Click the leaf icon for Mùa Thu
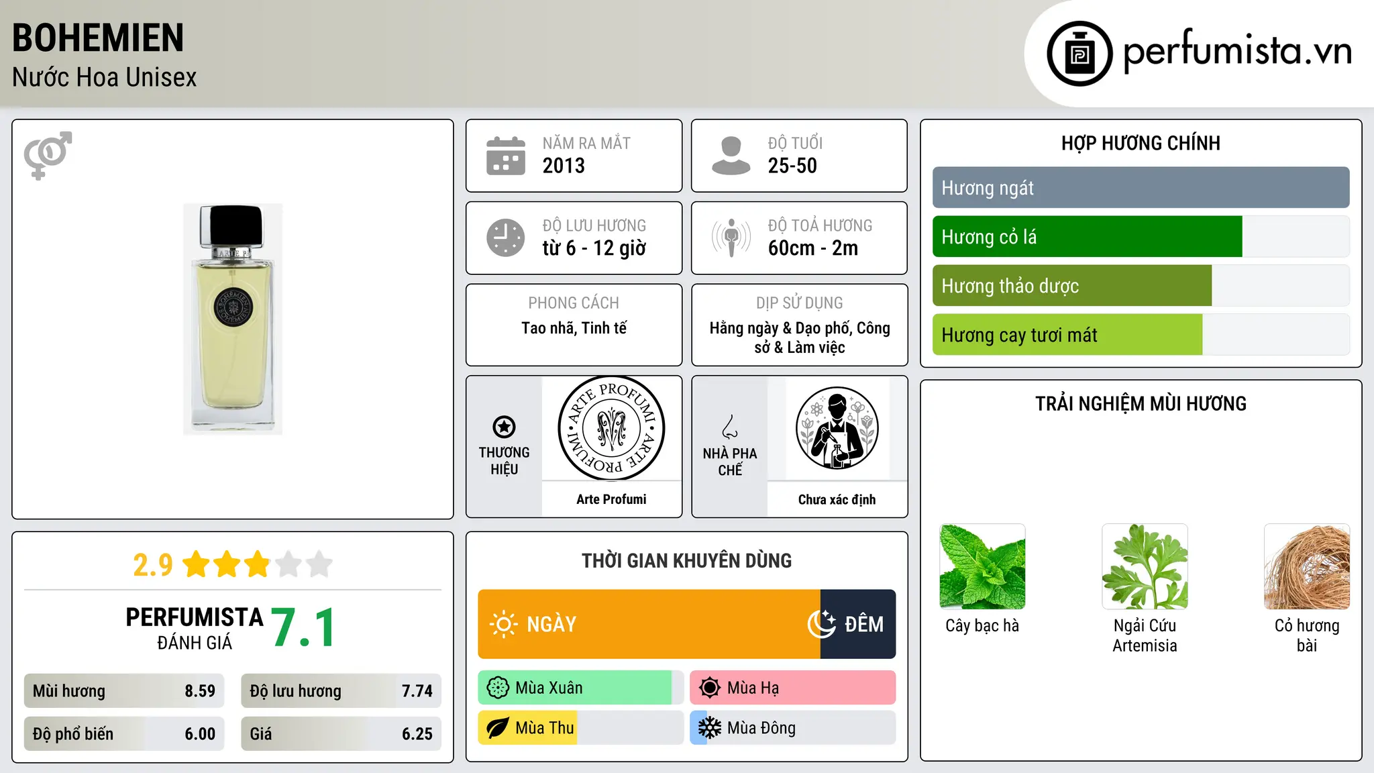 pyautogui.click(x=498, y=728)
